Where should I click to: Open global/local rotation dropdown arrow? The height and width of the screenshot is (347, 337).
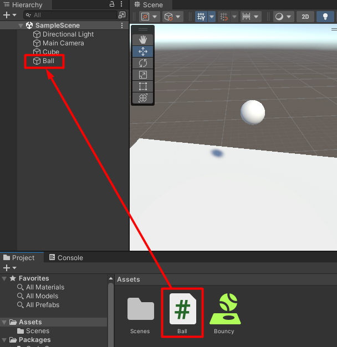coord(178,17)
